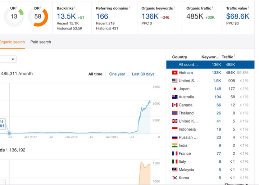
Task: Click the 485K organic traffic value
Action: 195,16
